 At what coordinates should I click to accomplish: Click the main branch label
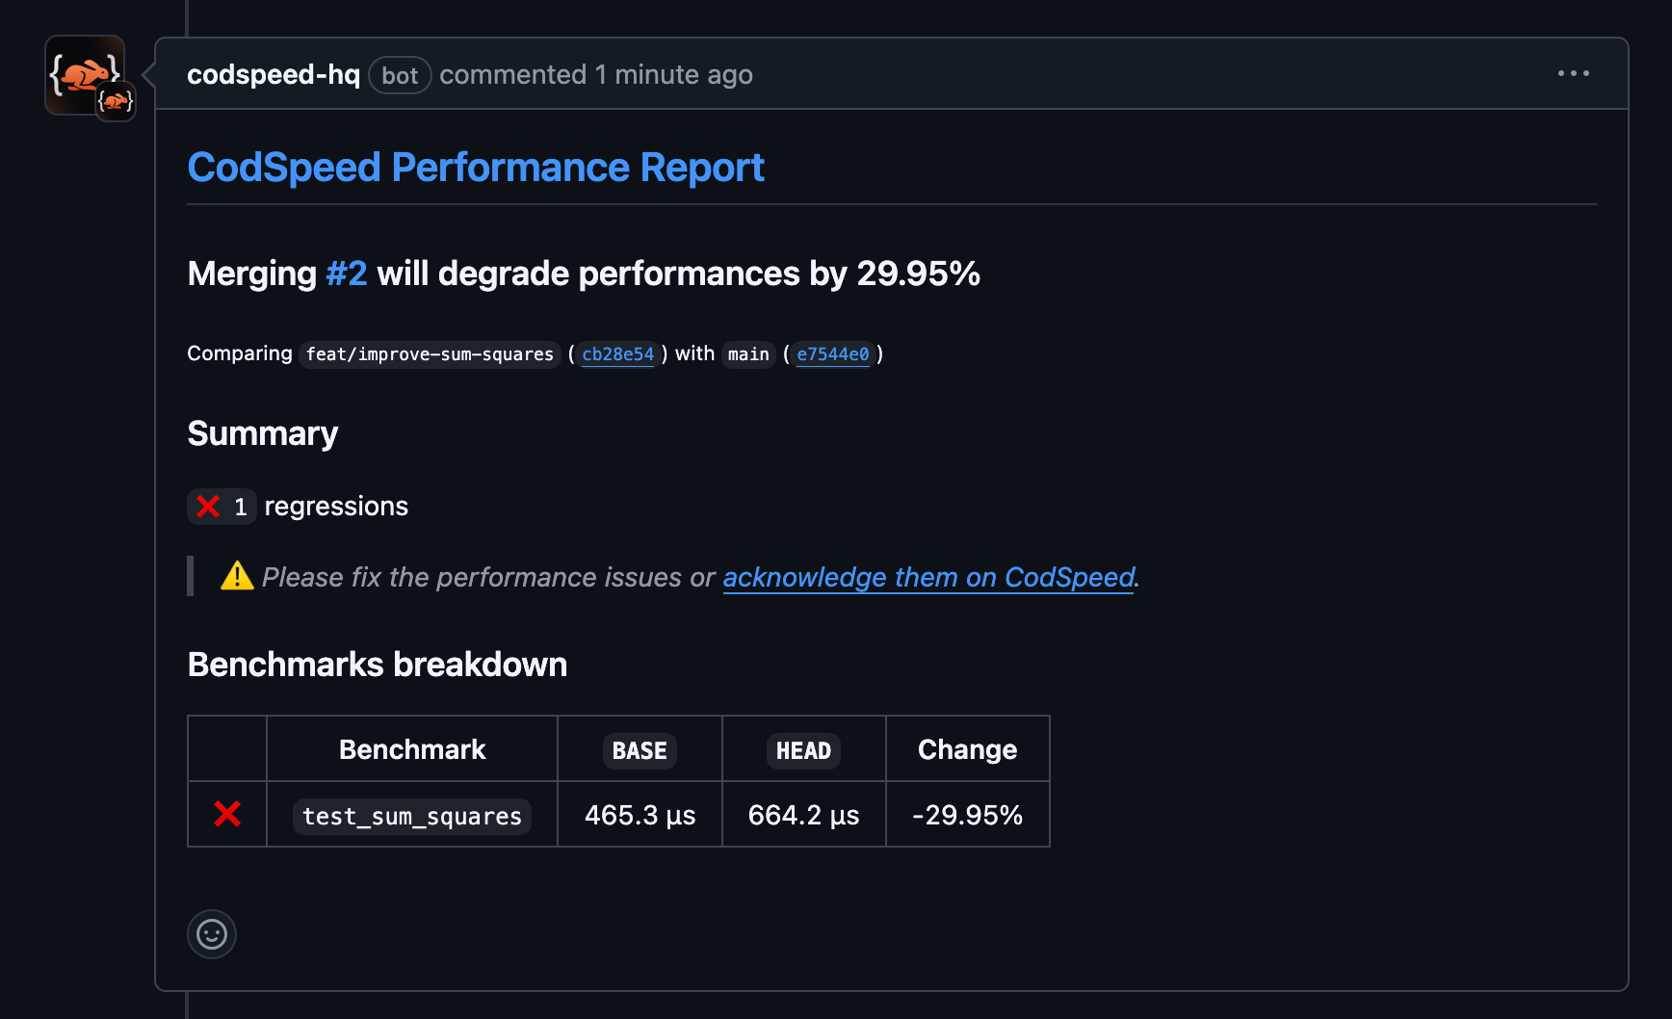click(x=748, y=354)
